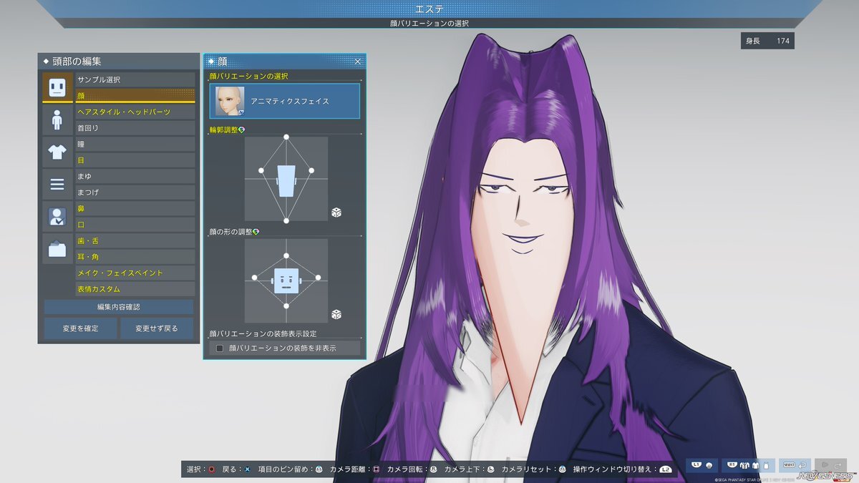Screen dimensions: 859x483
Task: Click the エステ title at top
Action: (429, 9)
